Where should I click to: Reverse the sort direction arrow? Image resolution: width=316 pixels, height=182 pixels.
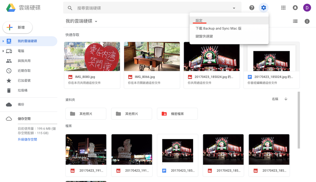[286, 99]
